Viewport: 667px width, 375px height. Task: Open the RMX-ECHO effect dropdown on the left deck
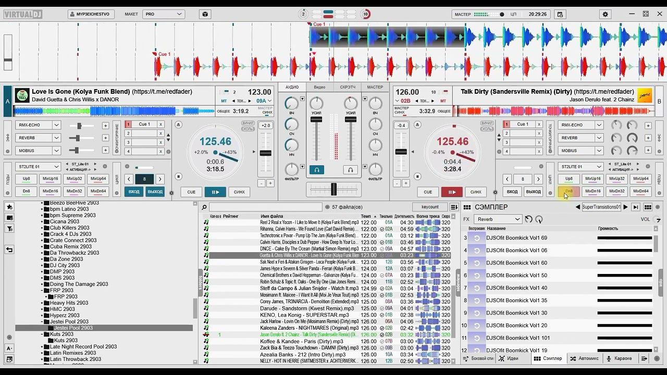point(56,125)
